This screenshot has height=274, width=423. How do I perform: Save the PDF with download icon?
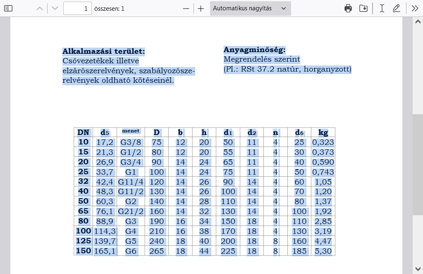tap(363, 8)
